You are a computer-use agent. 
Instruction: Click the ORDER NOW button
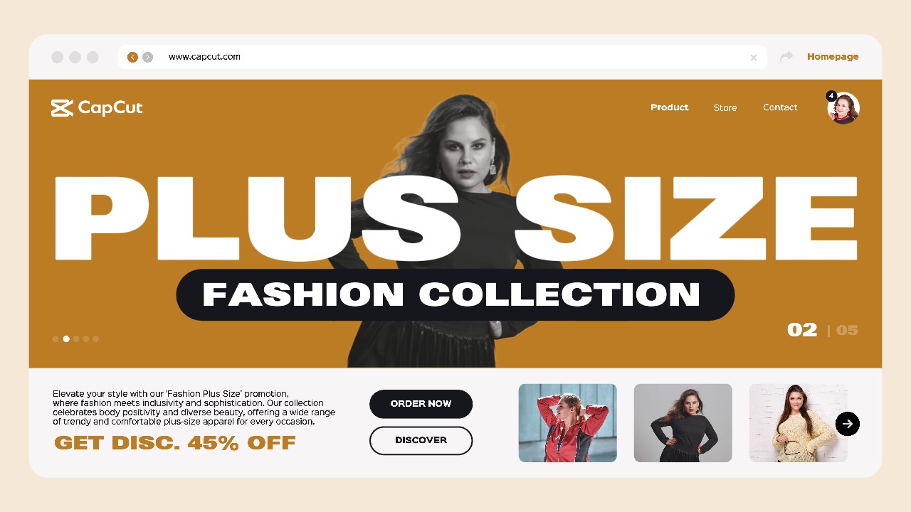click(421, 404)
